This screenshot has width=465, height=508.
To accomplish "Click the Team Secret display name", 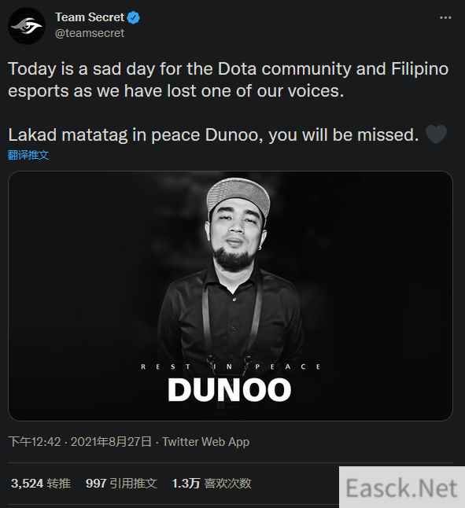I will click(x=90, y=17).
